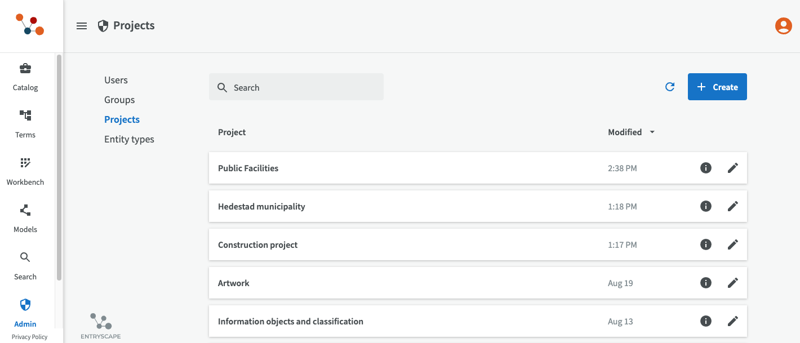Edit the Hedestad municipality project

click(732, 206)
